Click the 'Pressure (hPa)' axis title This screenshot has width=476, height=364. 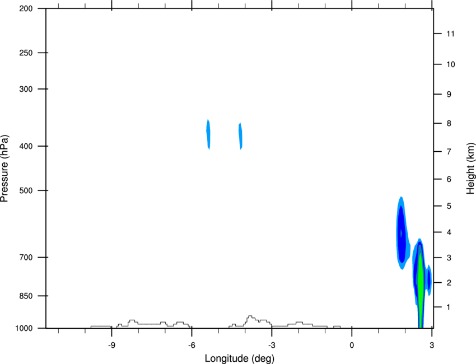tap(4, 168)
